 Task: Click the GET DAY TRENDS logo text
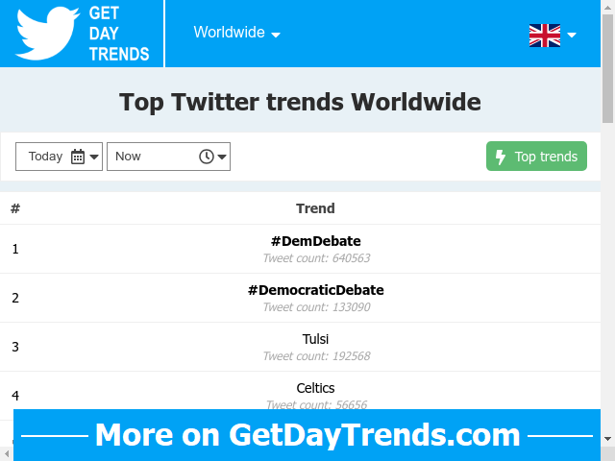click(x=119, y=34)
